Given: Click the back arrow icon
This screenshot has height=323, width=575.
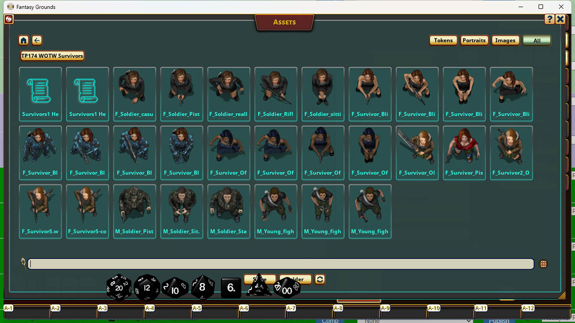Looking at the screenshot, I should (37, 40).
